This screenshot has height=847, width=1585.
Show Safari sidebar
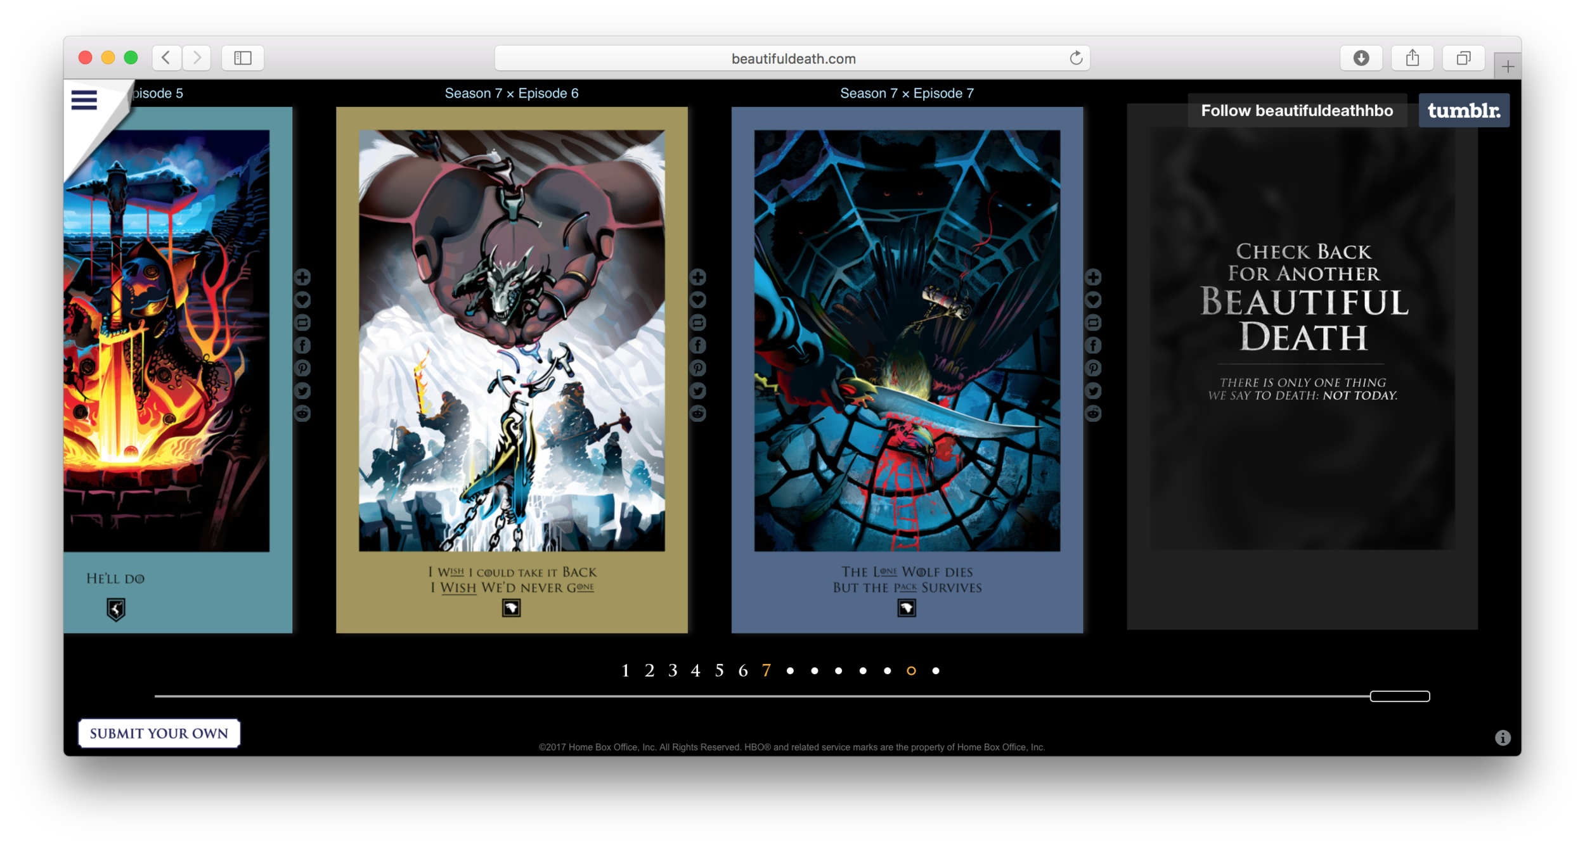click(243, 58)
